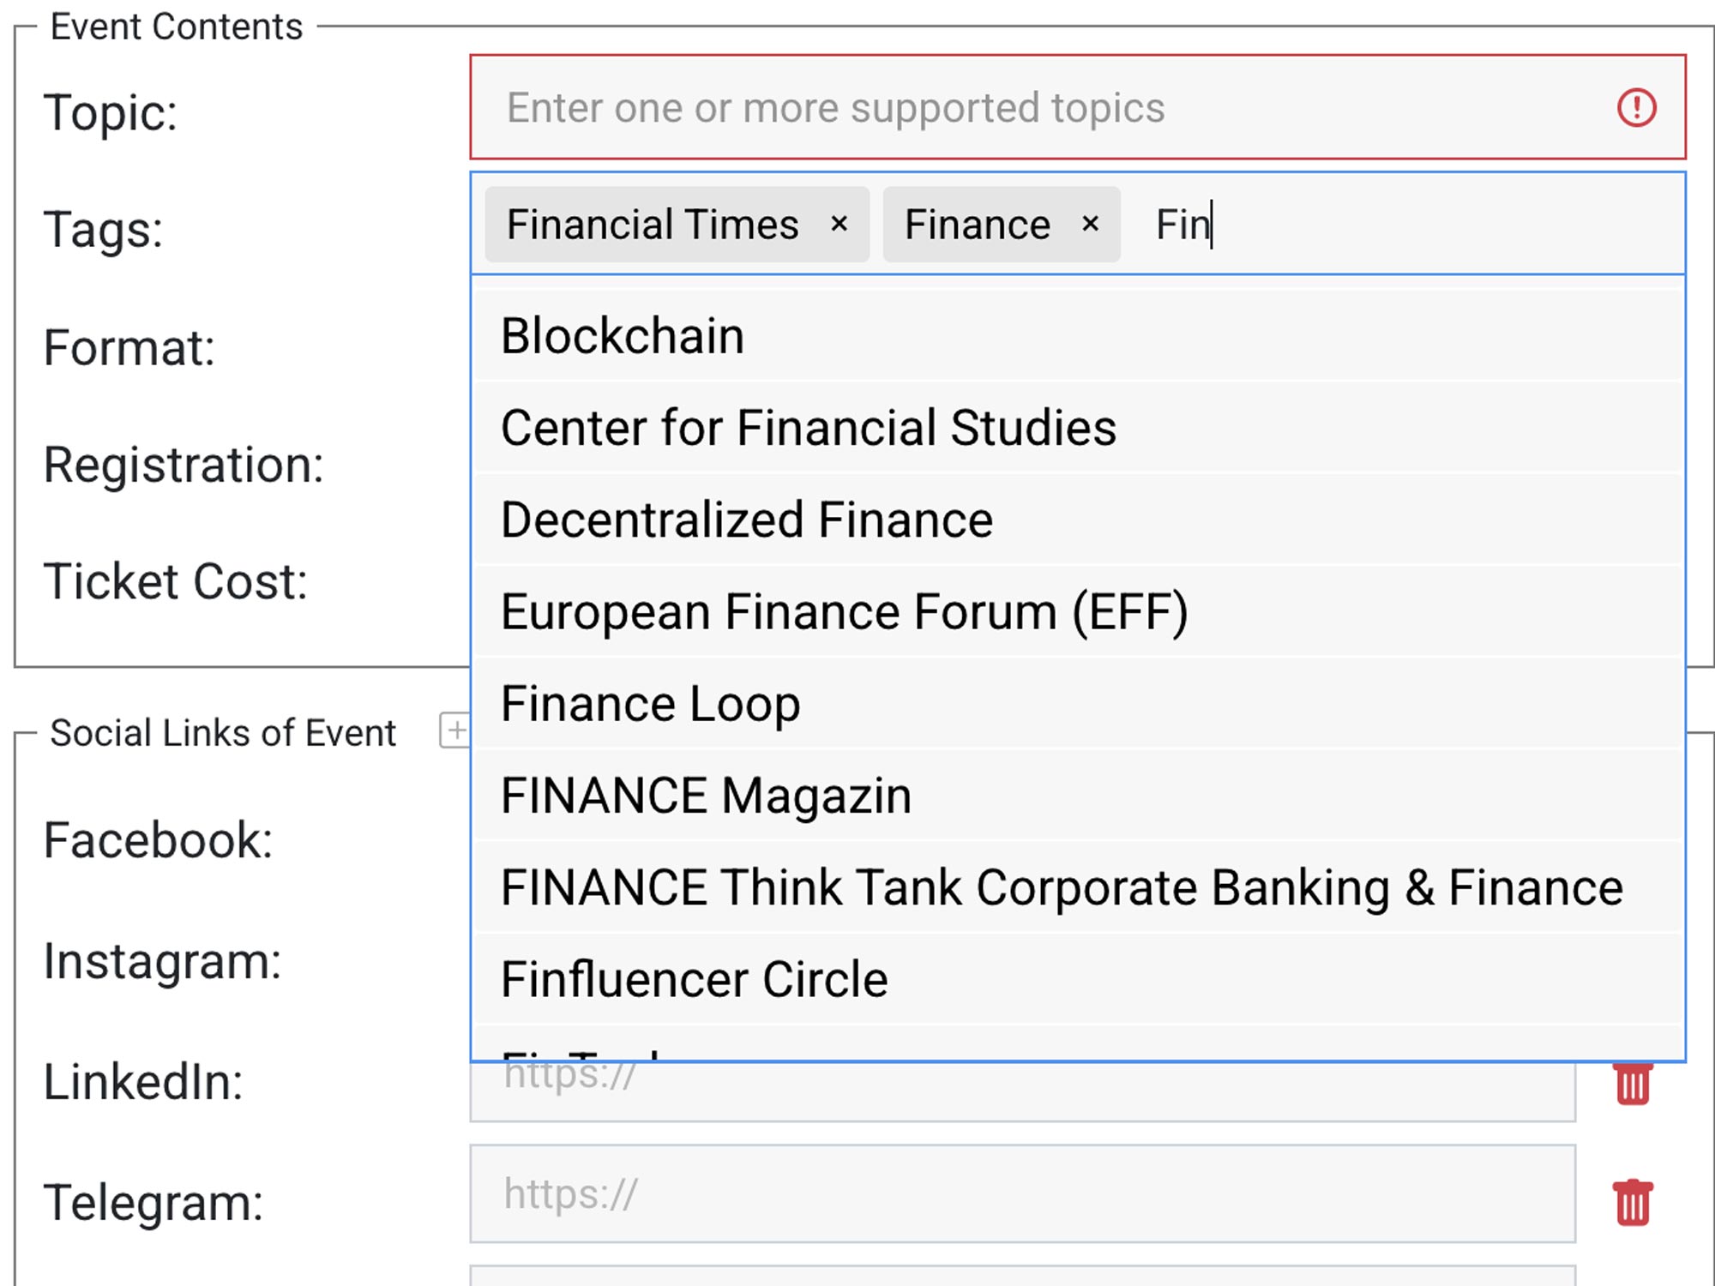Choose "Center for Financial Studies" suggestion

[x=807, y=428]
